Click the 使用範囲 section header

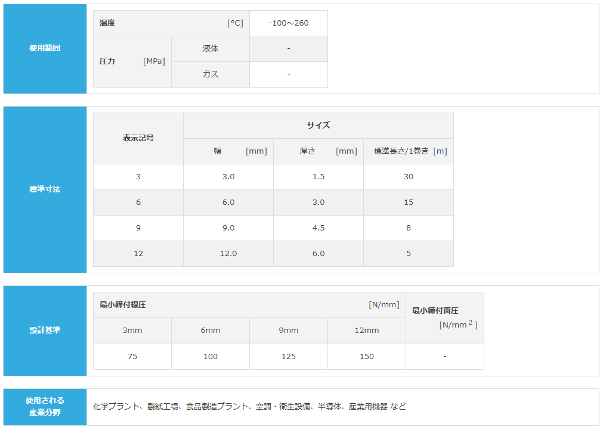click(45, 49)
